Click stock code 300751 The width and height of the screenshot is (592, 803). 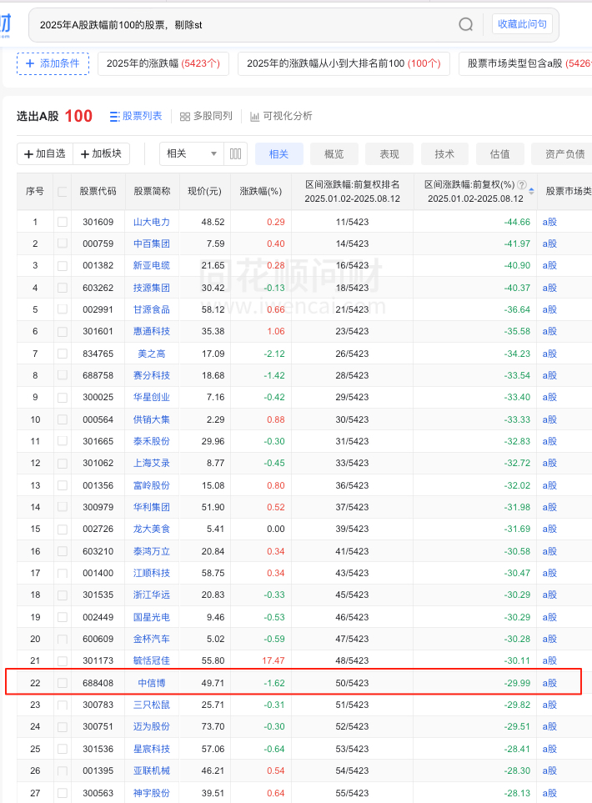(98, 726)
